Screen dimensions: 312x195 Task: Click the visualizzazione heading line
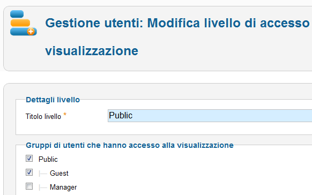click(92, 51)
